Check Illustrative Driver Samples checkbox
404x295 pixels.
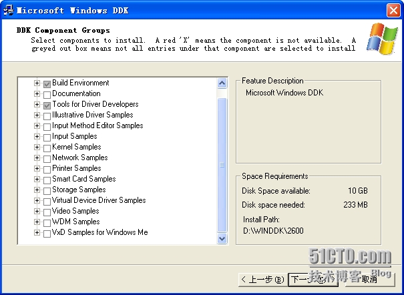47,116
